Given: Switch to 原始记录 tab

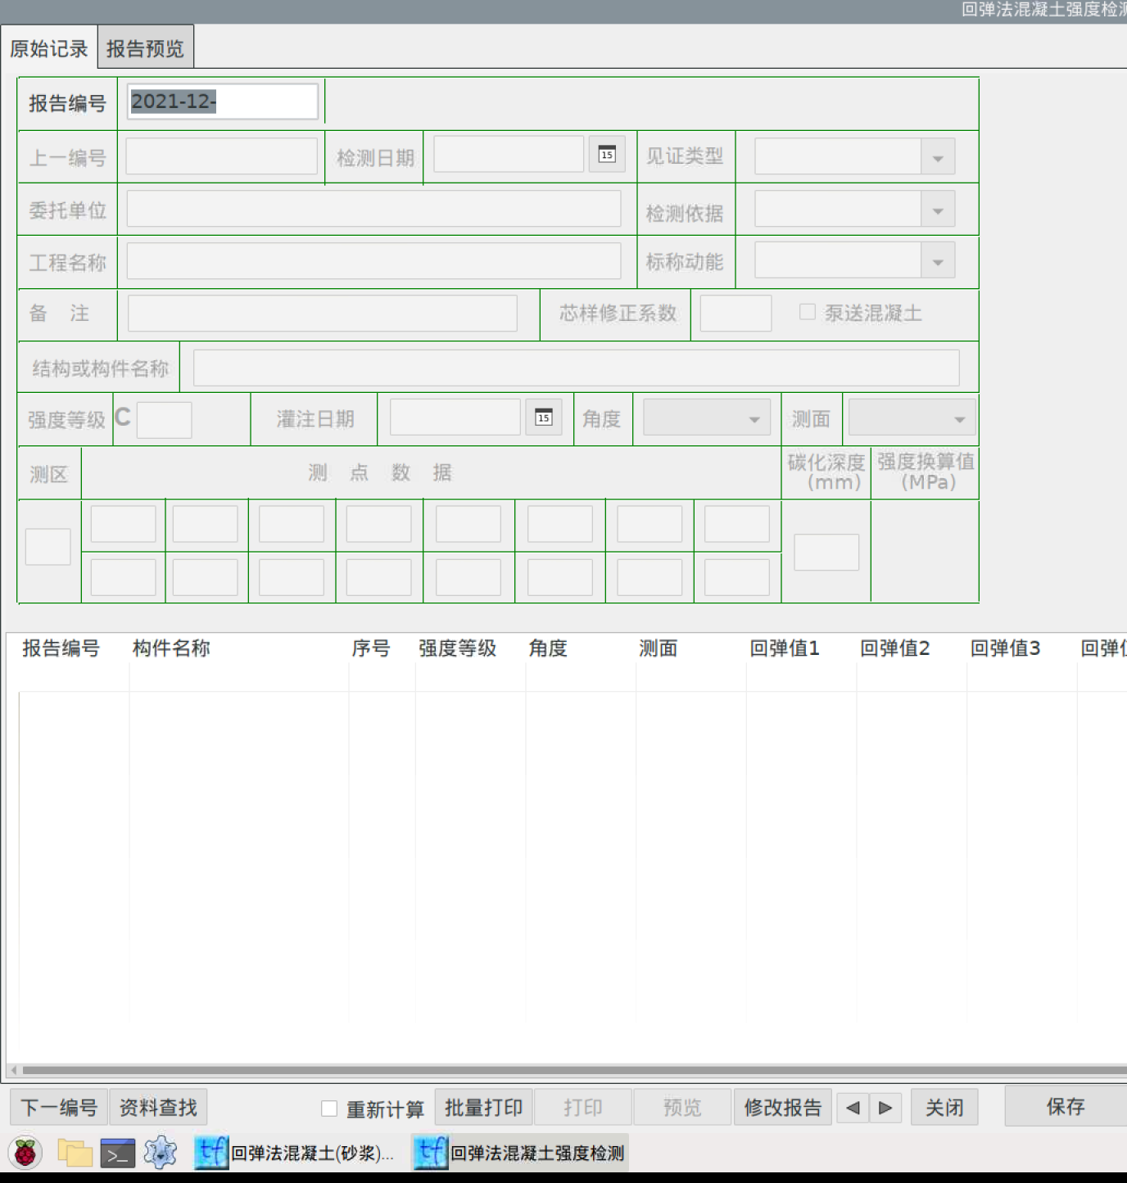Looking at the screenshot, I should pyautogui.click(x=48, y=48).
